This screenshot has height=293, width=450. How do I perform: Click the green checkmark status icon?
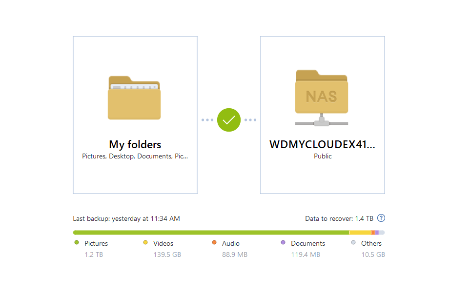coord(229,120)
